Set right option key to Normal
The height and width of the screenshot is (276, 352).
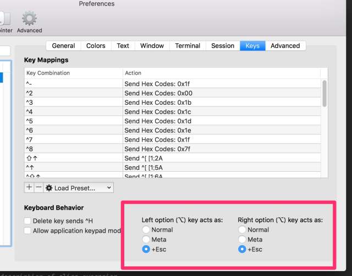[x=243, y=230]
